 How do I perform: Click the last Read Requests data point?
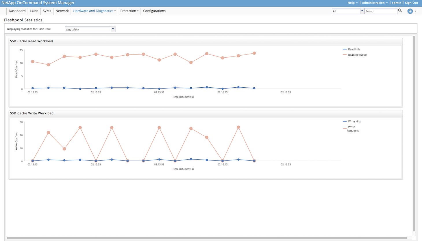pyautogui.click(x=254, y=53)
